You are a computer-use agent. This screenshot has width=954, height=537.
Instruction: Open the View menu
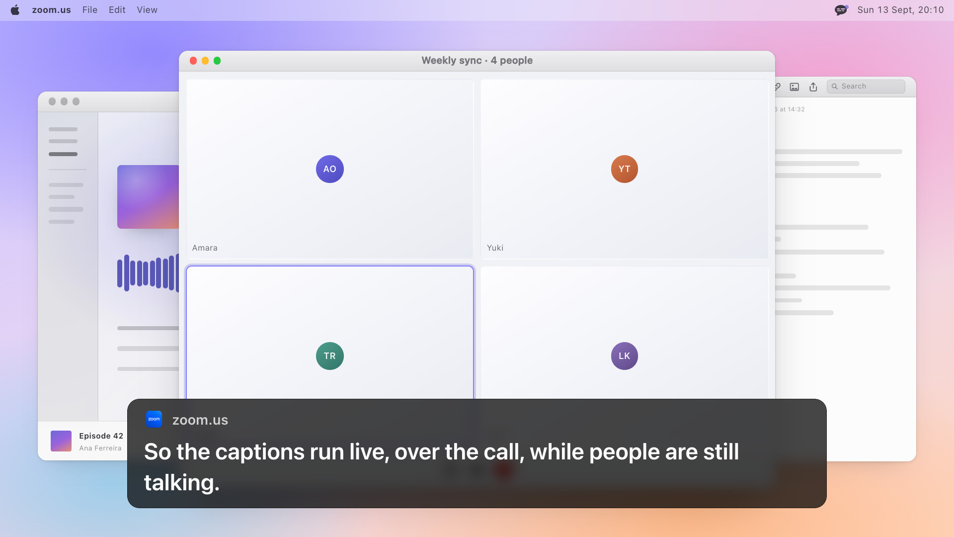click(x=147, y=10)
